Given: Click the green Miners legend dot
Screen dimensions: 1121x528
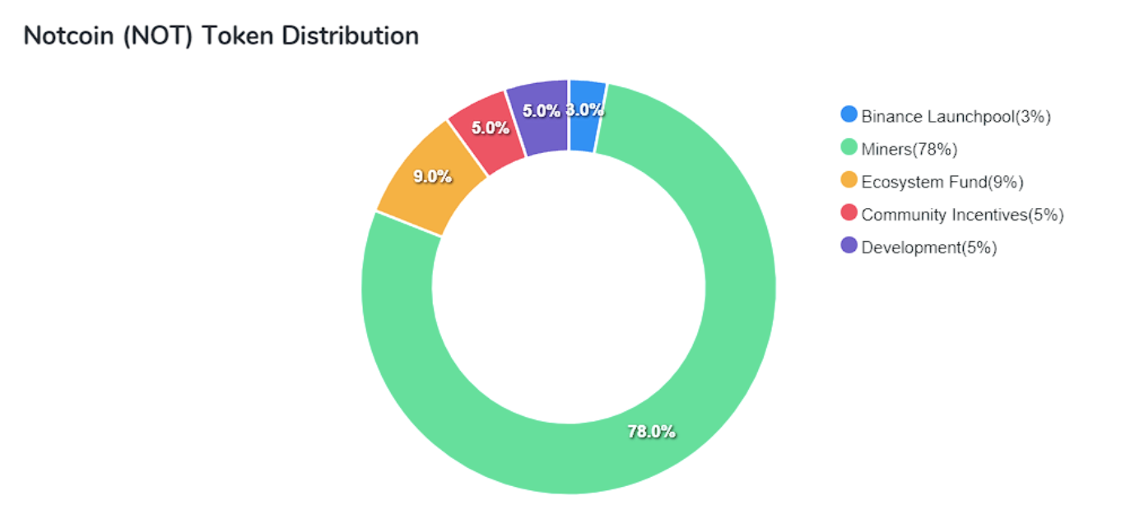Looking at the screenshot, I should point(849,148).
